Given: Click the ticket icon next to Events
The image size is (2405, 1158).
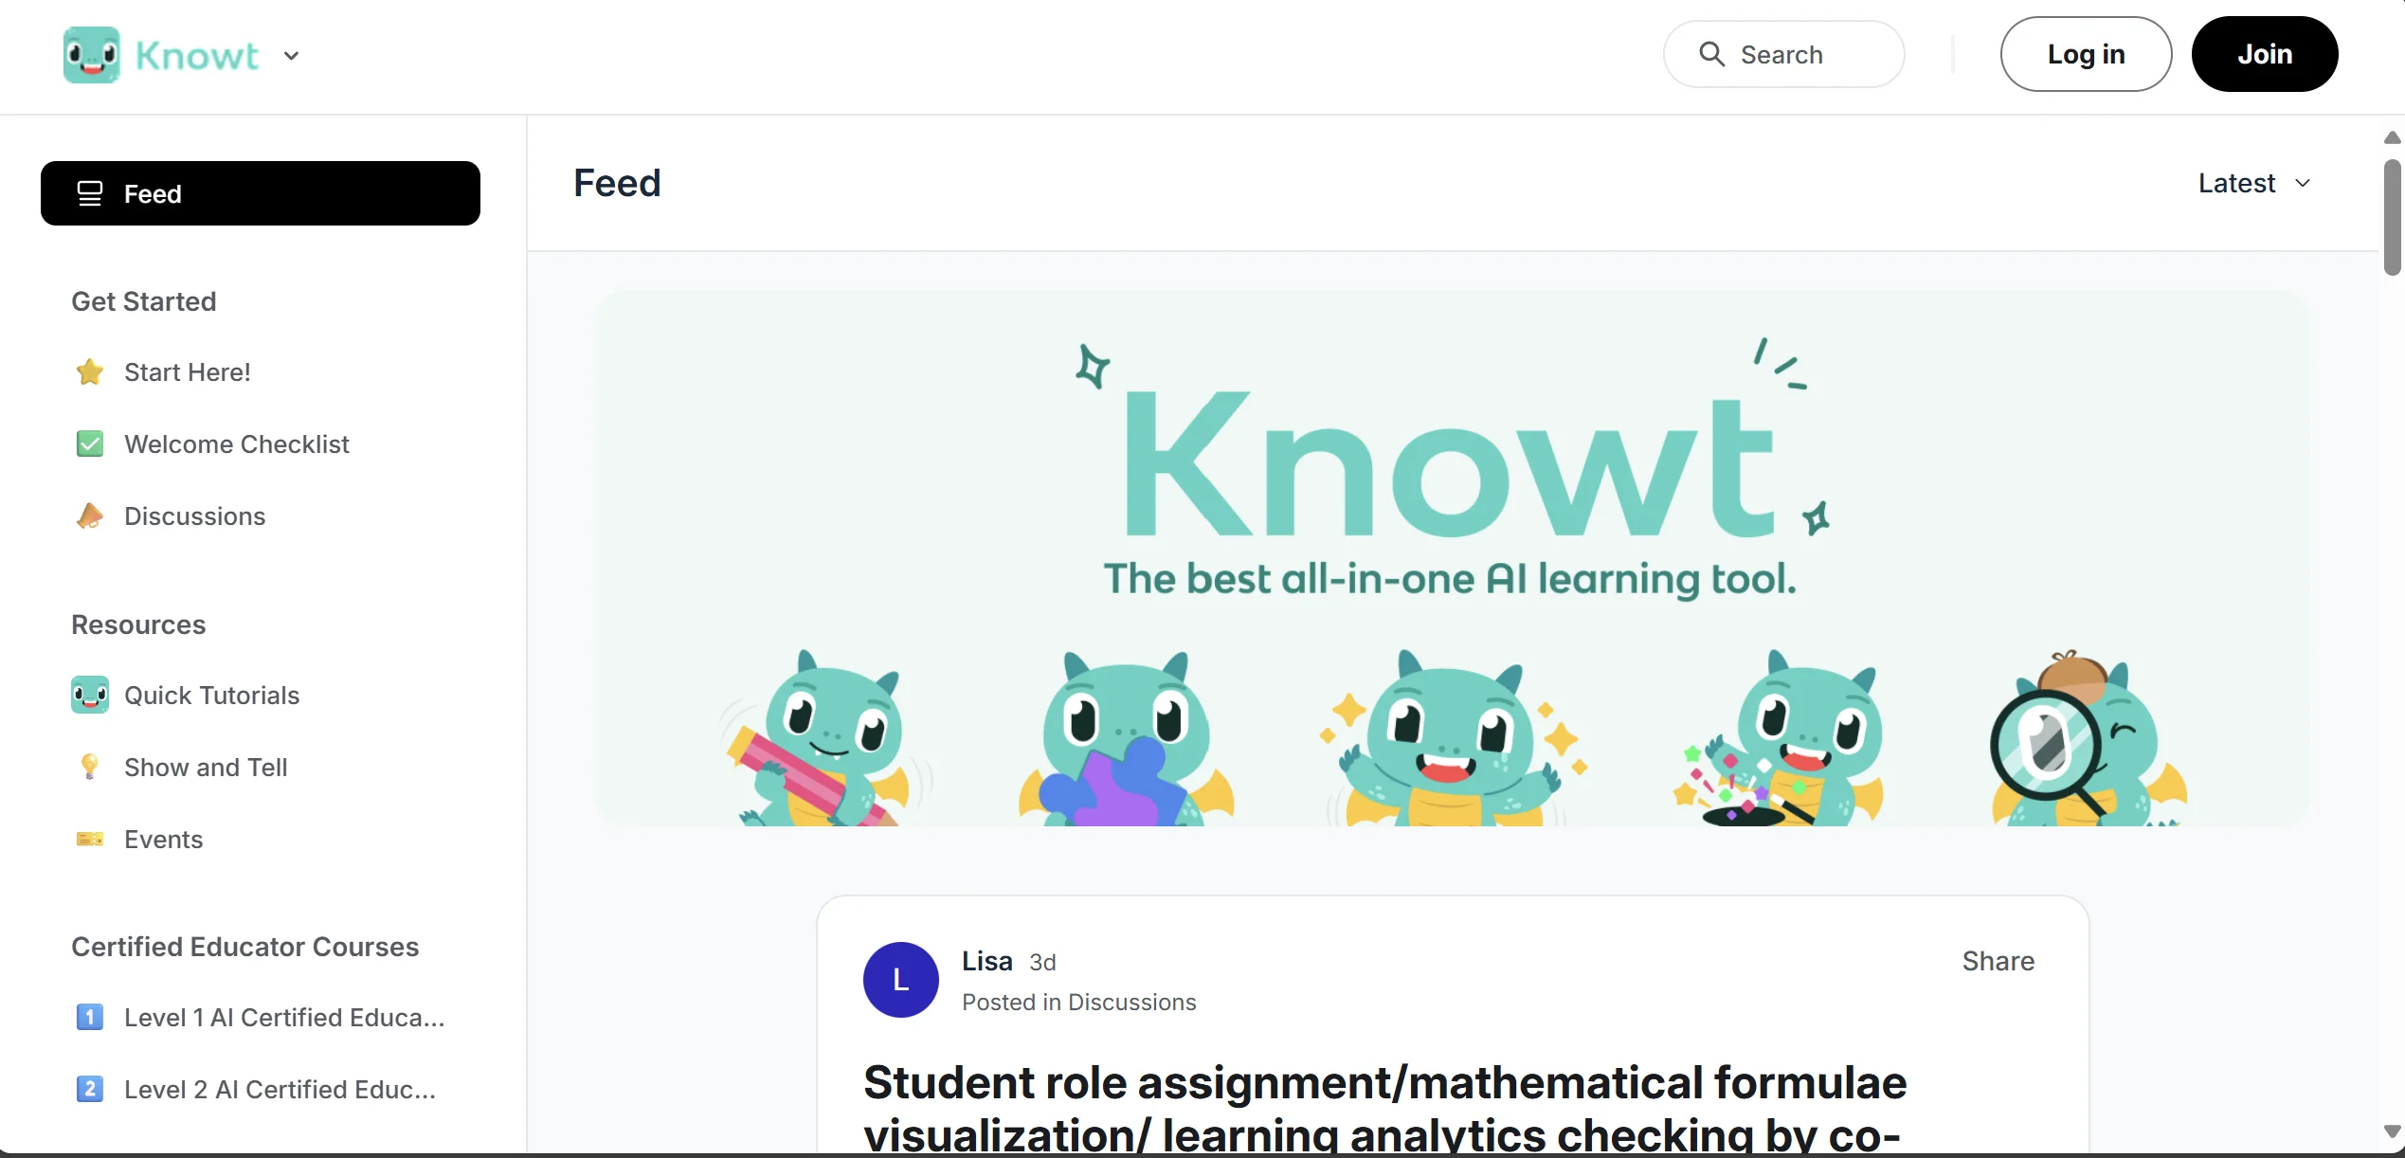Looking at the screenshot, I should click(x=89, y=839).
